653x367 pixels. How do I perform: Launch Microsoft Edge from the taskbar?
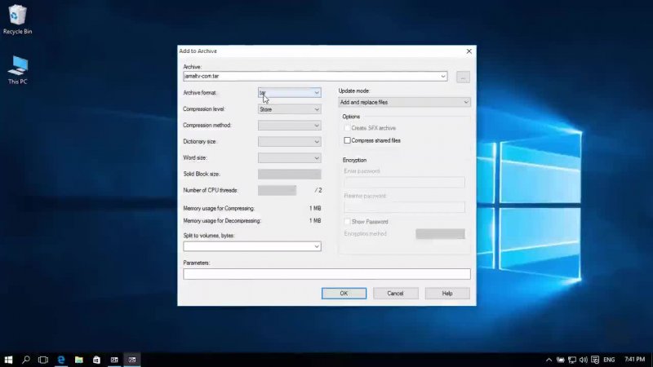[x=62, y=359]
